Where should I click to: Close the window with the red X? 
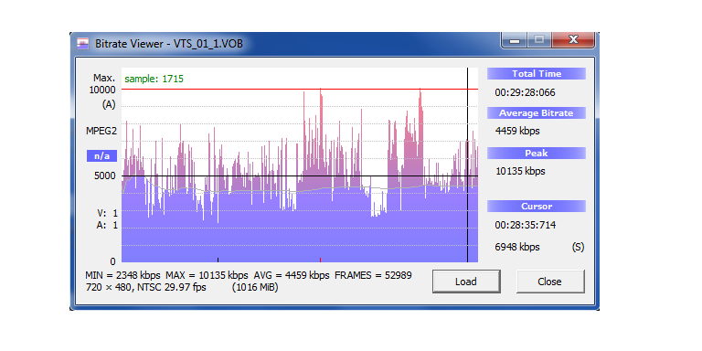[x=573, y=40]
